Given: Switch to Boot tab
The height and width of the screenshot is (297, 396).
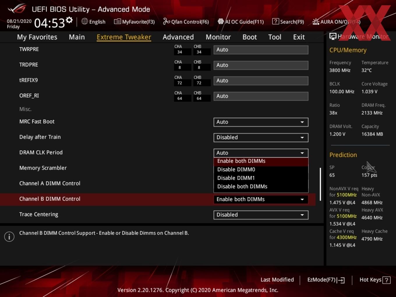Looking at the screenshot, I should [250, 37].
